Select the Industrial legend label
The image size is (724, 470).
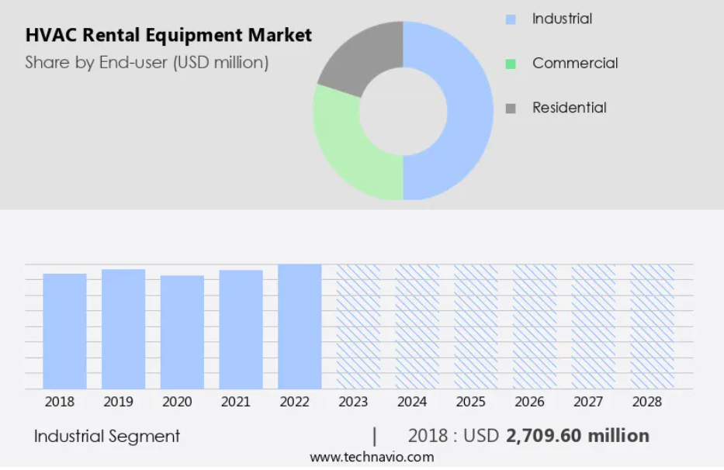pyautogui.click(x=562, y=19)
